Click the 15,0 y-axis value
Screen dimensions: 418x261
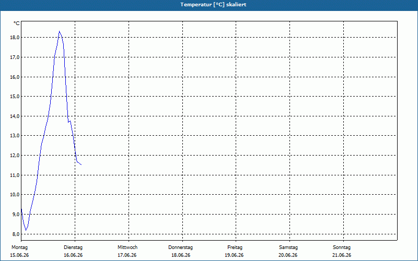(x=15, y=97)
